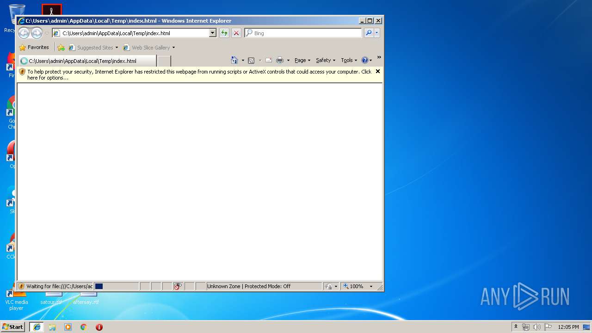Click the page loading progress bar
Image resolution: width=592 pixels, height=333 pixels.
pyautogui.click(x=116, y=286)
